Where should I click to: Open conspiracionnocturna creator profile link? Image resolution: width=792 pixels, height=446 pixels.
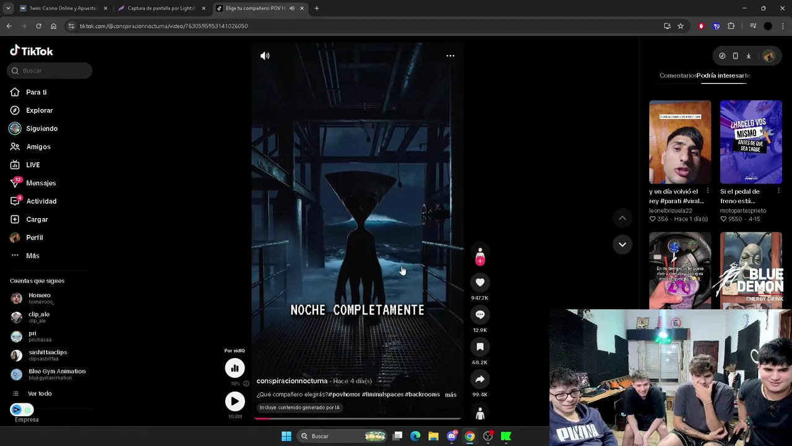[x=292, y=381]
